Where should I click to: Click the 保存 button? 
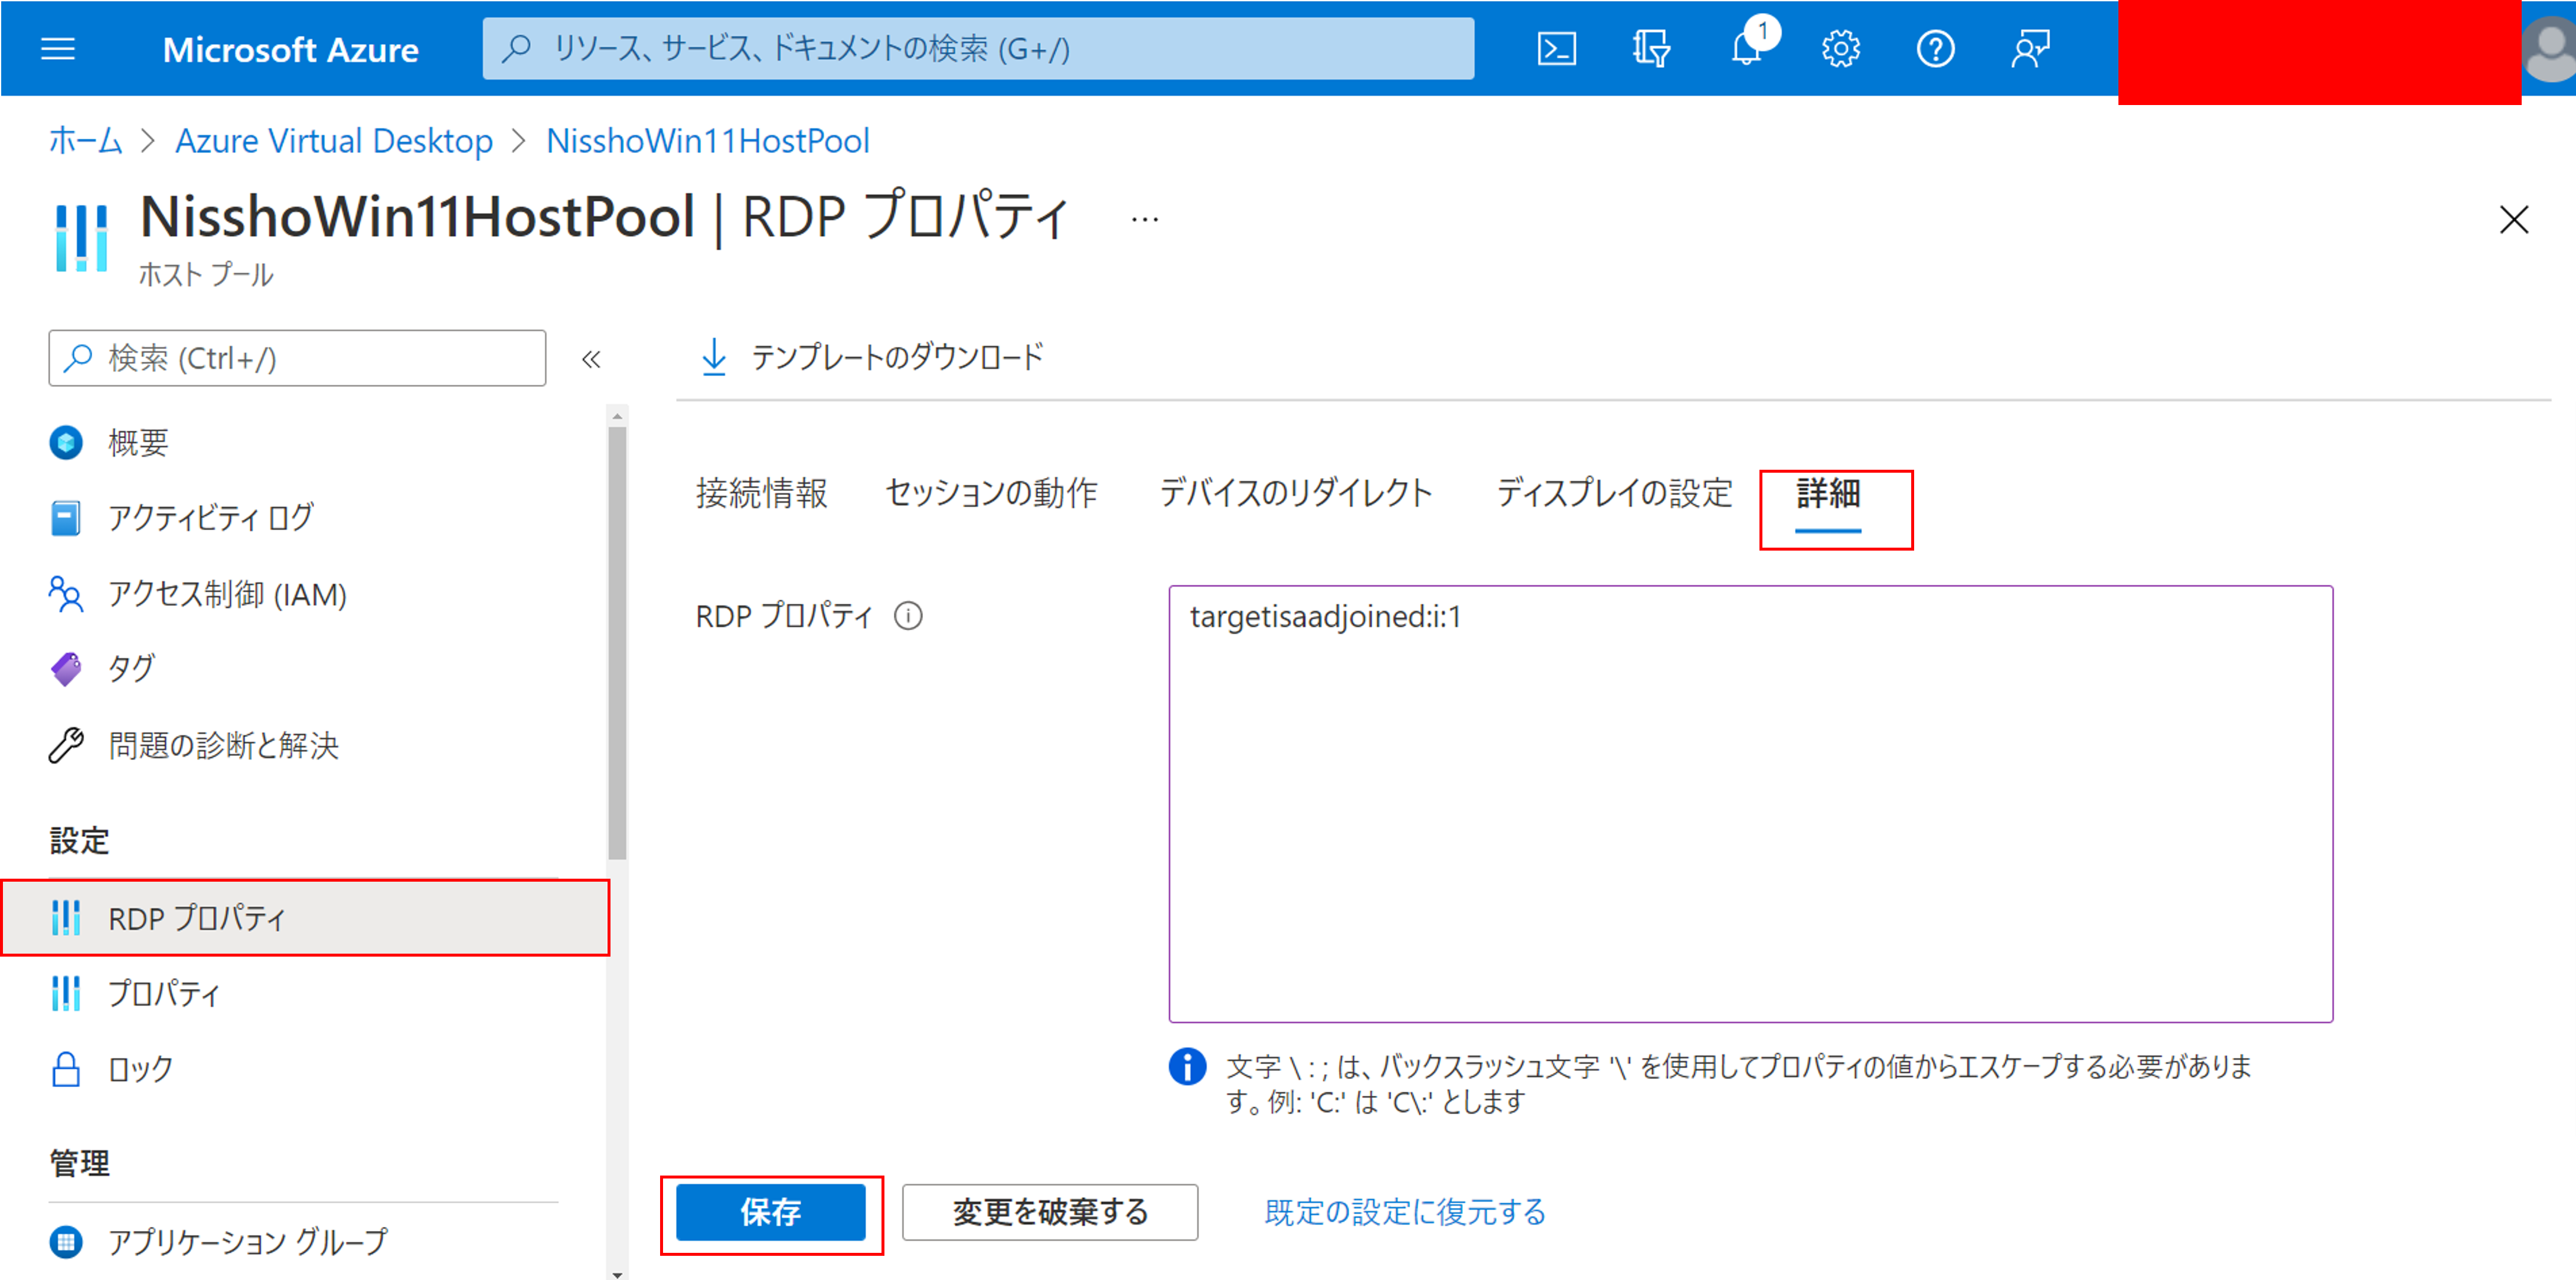[x=770, y=1212]
